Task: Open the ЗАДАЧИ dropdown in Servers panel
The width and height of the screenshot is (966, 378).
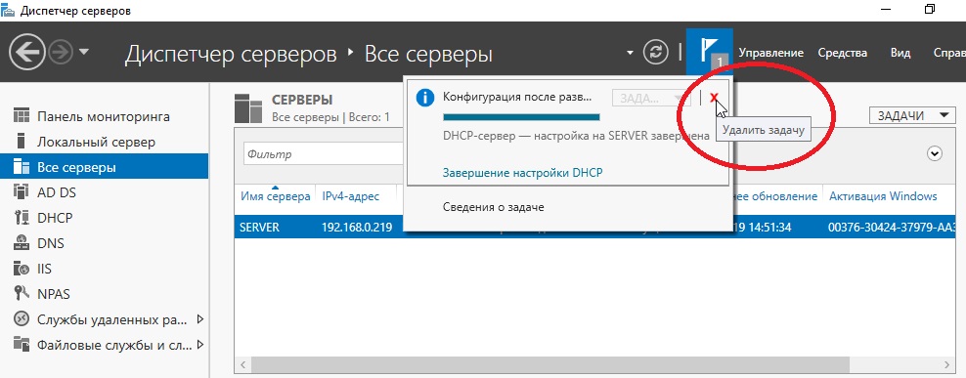Action: (912, 115)
